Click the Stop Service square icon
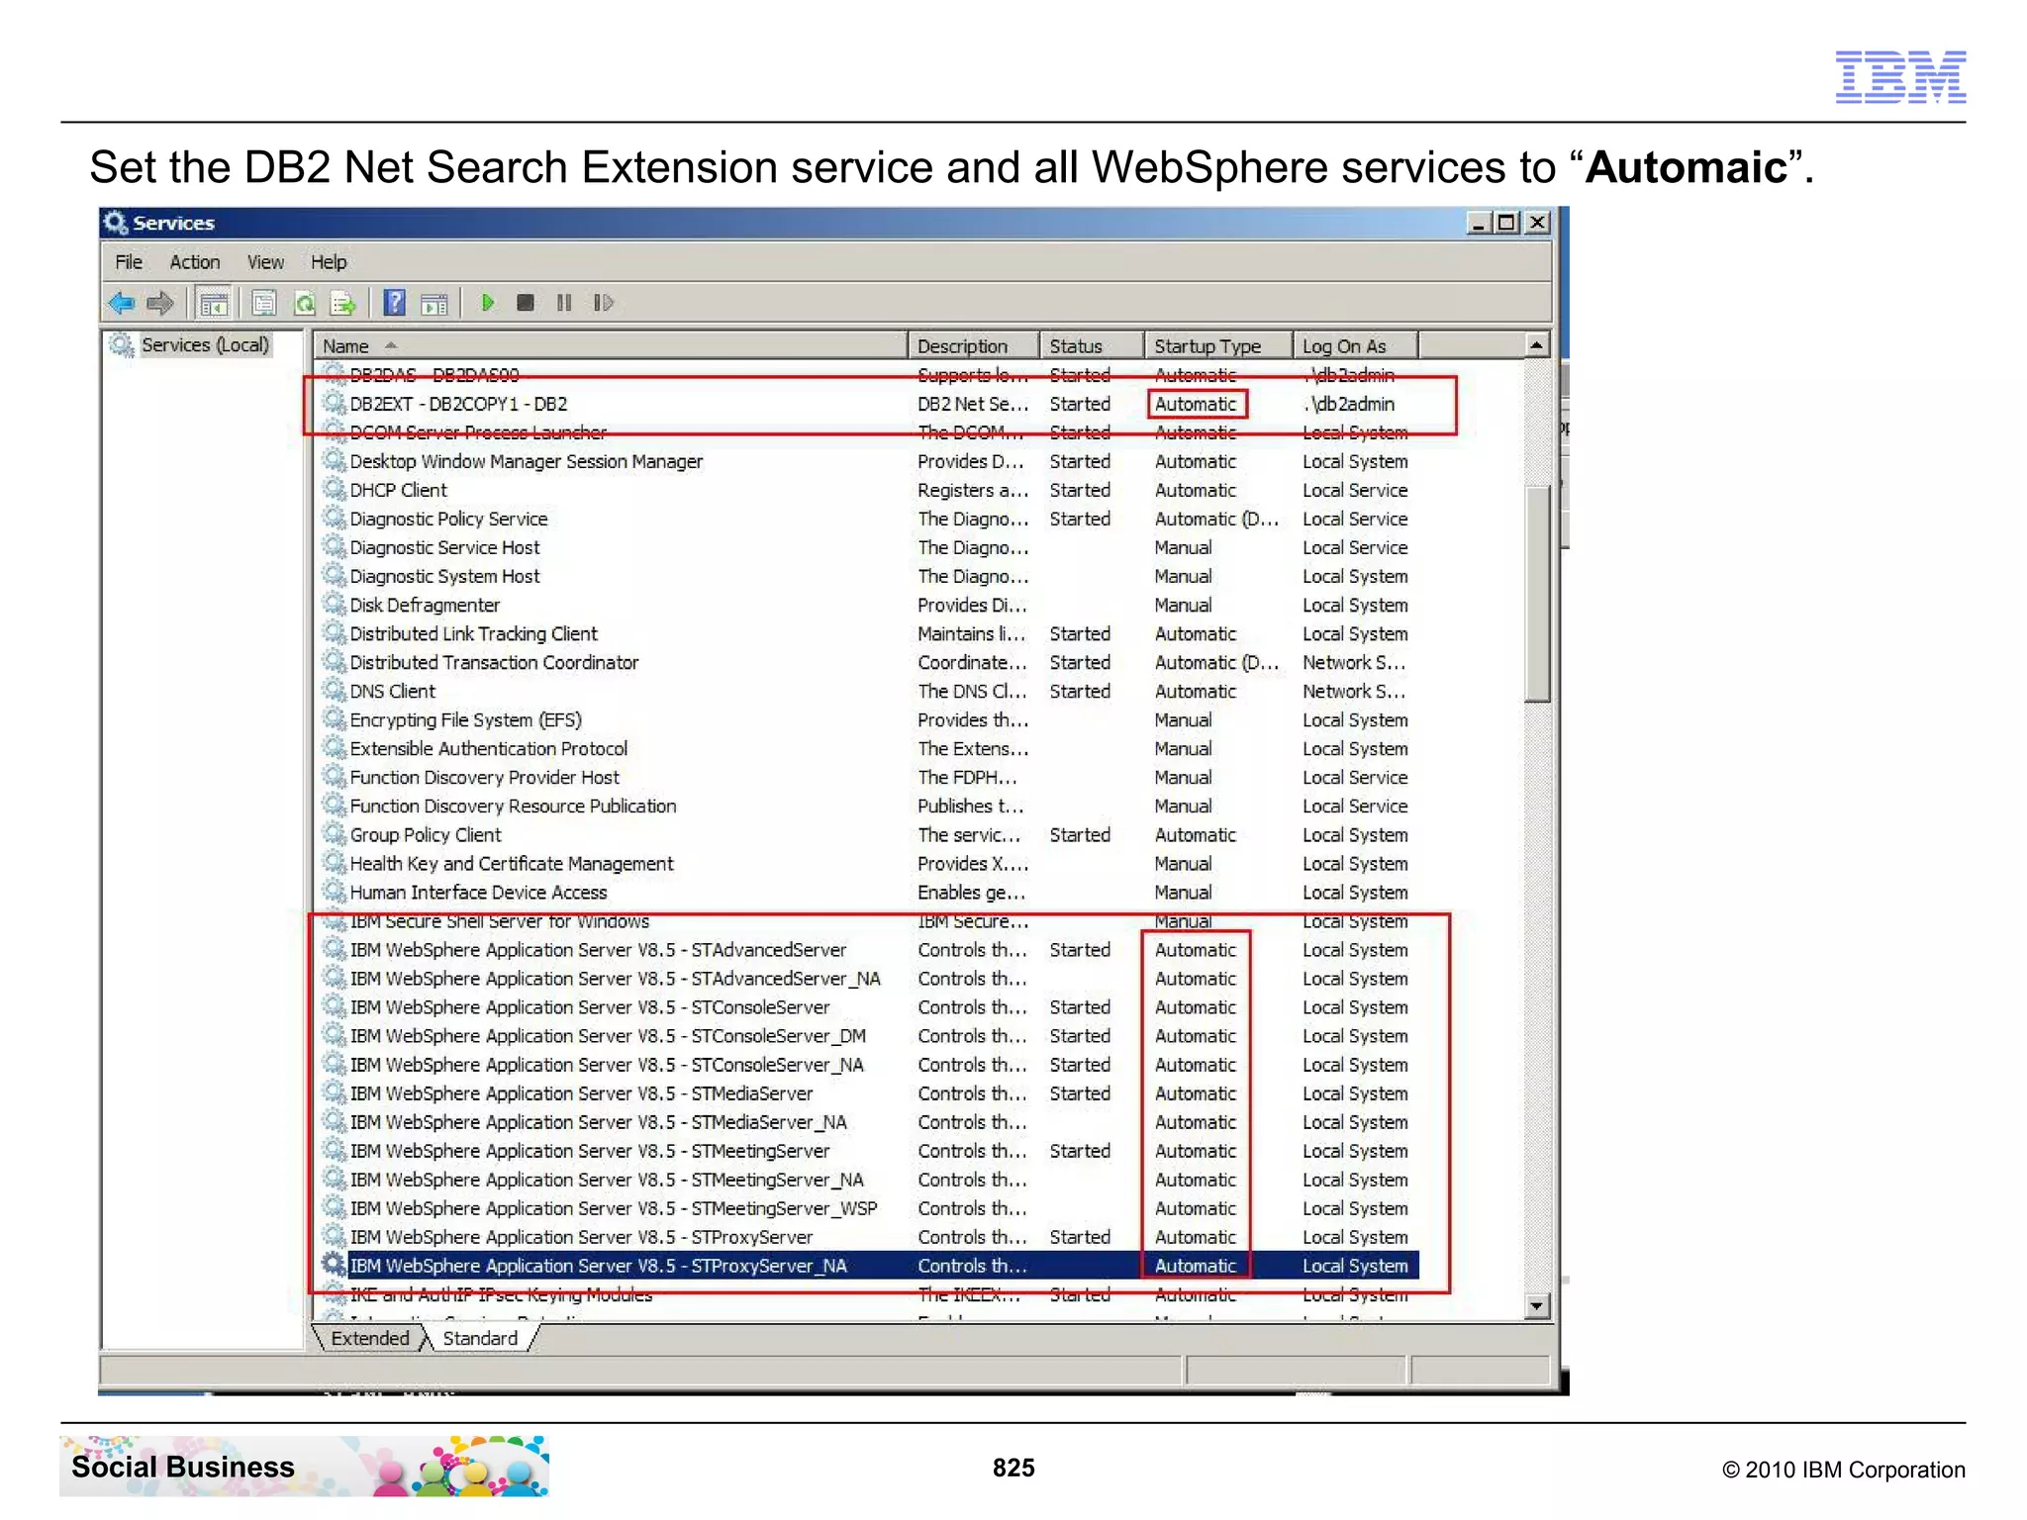2027x1520 pixels. tap(526, 303)
